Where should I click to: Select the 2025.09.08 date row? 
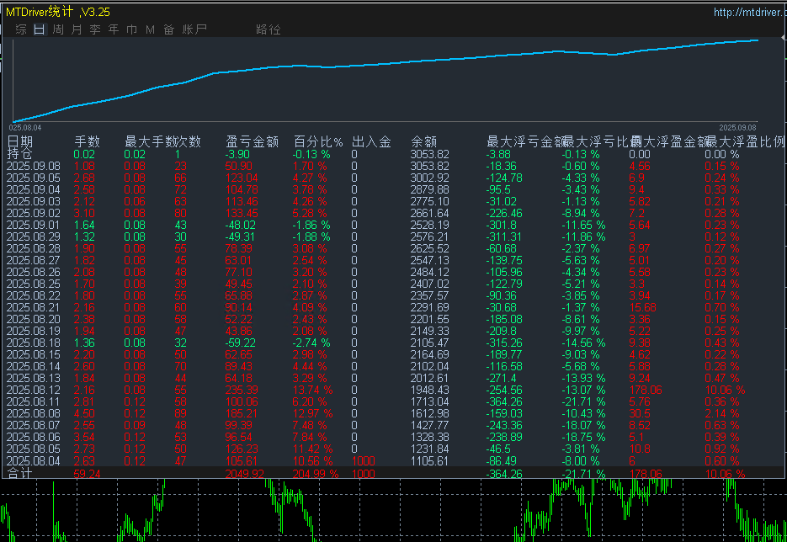coord(34,167)
